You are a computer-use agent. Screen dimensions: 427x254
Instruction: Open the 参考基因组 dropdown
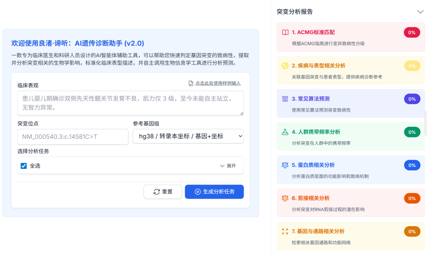tap(188, 136)
